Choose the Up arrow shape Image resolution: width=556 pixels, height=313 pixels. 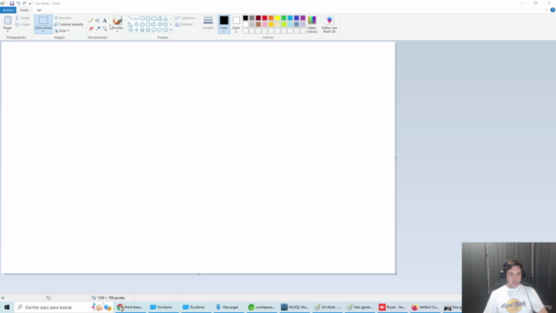tap(166, 24)
